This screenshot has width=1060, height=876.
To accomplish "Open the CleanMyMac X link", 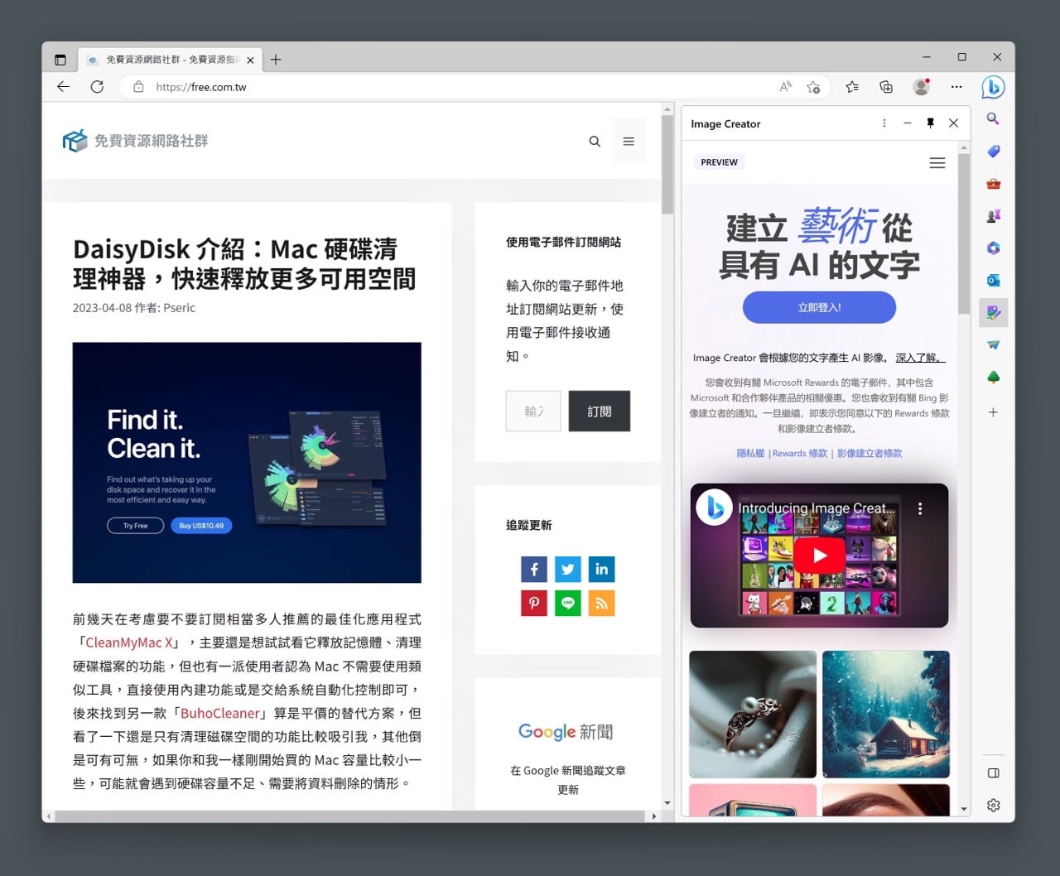I will pyautogui.click(x=130, y=643).
